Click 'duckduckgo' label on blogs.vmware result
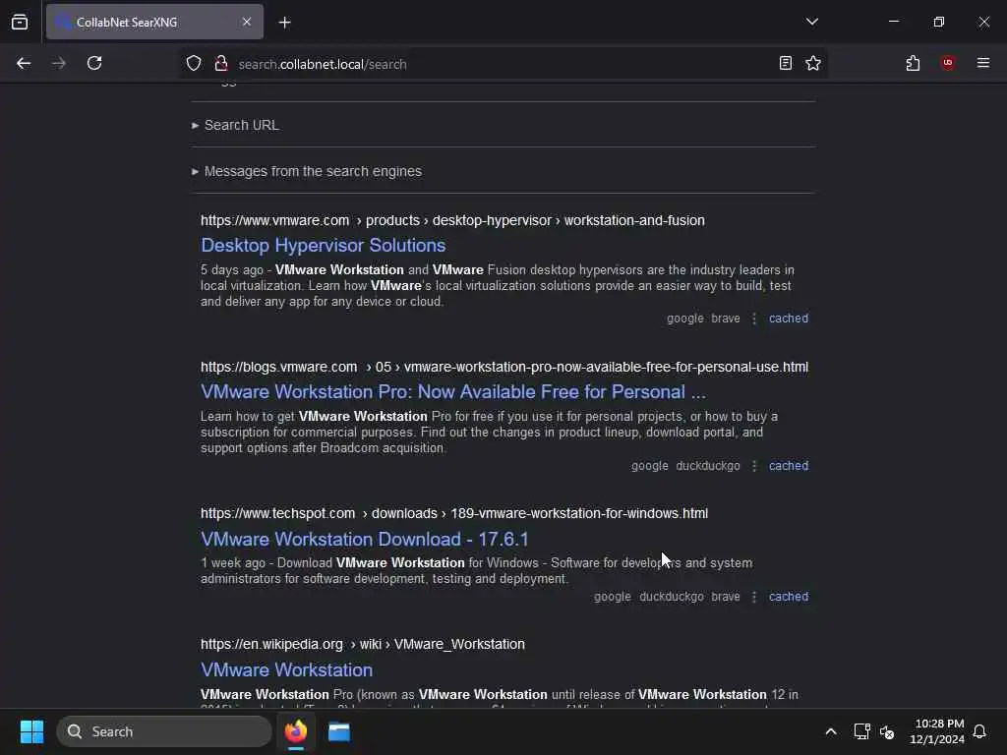Viewport: 1007px width, 755px height. tap(708, 465)
